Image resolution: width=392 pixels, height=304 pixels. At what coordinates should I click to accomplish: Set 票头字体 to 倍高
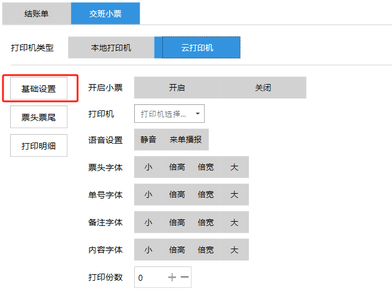coord(177,167)
